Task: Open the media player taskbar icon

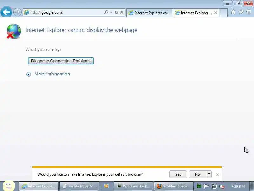Action: coord(106,186)
